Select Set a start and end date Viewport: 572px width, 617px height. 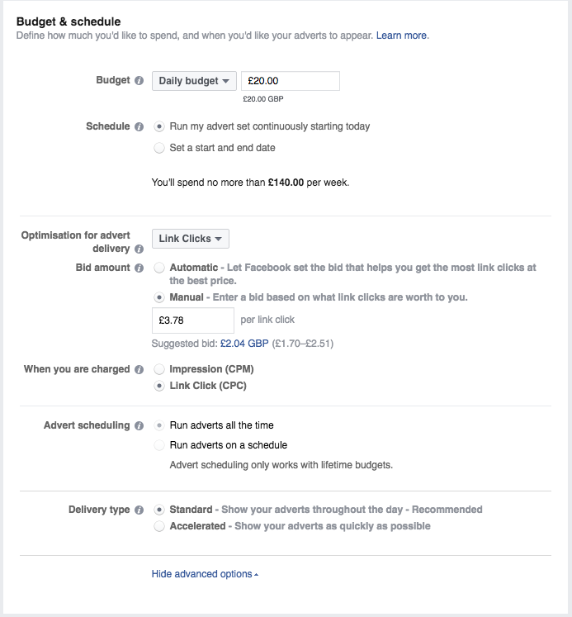(x=159, y=148)
